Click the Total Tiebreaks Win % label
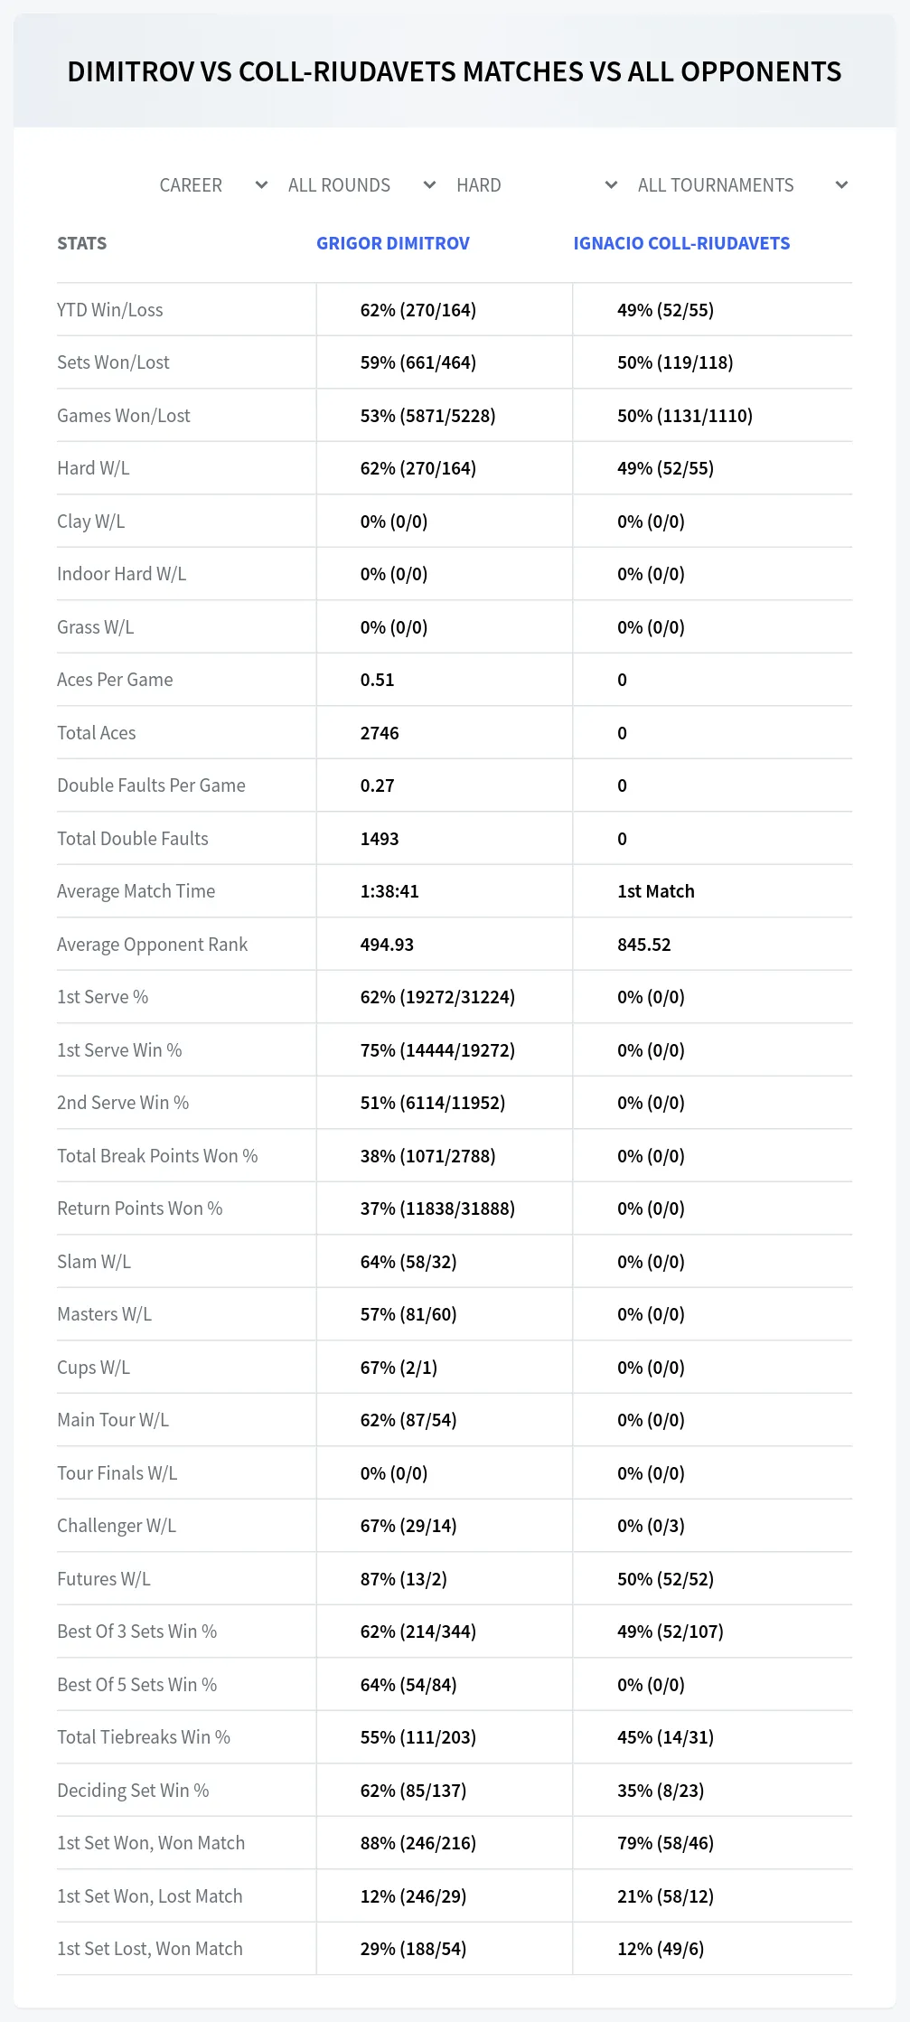The width and height of the screenshot is (910, 2022). [x=144, y=1737]
